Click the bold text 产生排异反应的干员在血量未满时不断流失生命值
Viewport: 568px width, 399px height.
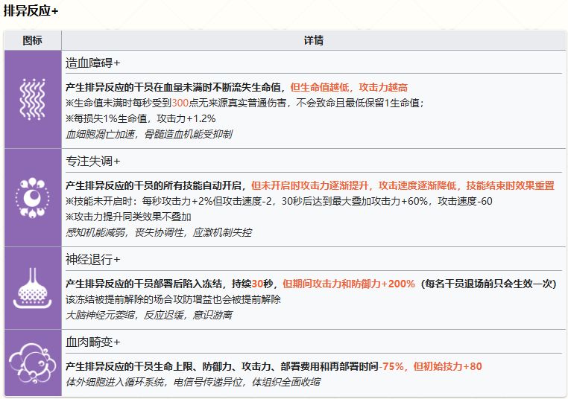coord(173,87)
